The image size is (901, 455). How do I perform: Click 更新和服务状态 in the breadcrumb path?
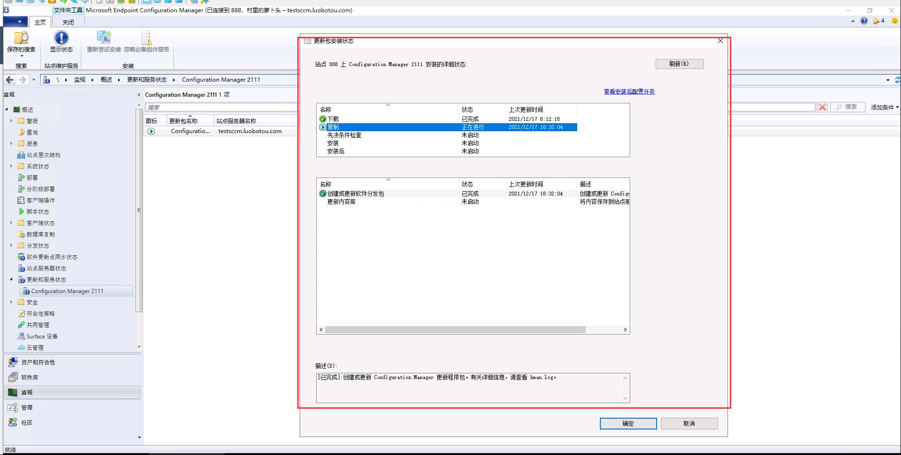pos(147,80)
